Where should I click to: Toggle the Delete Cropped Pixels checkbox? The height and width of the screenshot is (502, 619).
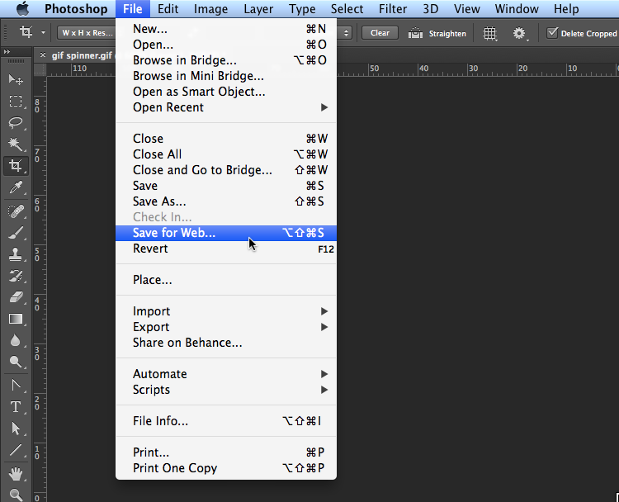(553, 33)
